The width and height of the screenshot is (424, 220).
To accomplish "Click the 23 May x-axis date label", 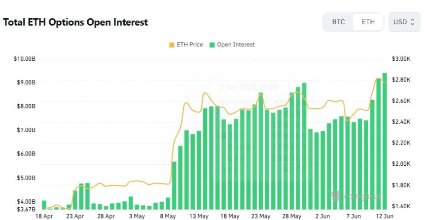I will (x=261, y=216).
